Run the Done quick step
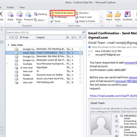The image size is (137, 137). click(x=55, y=21)
